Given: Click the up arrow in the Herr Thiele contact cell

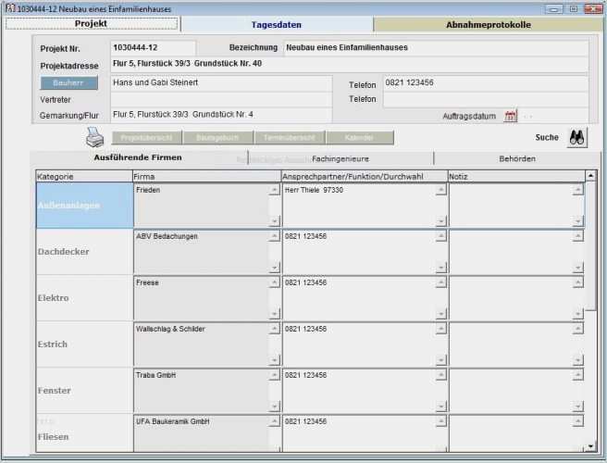Looking at the screenshot, I should [441, 190].
